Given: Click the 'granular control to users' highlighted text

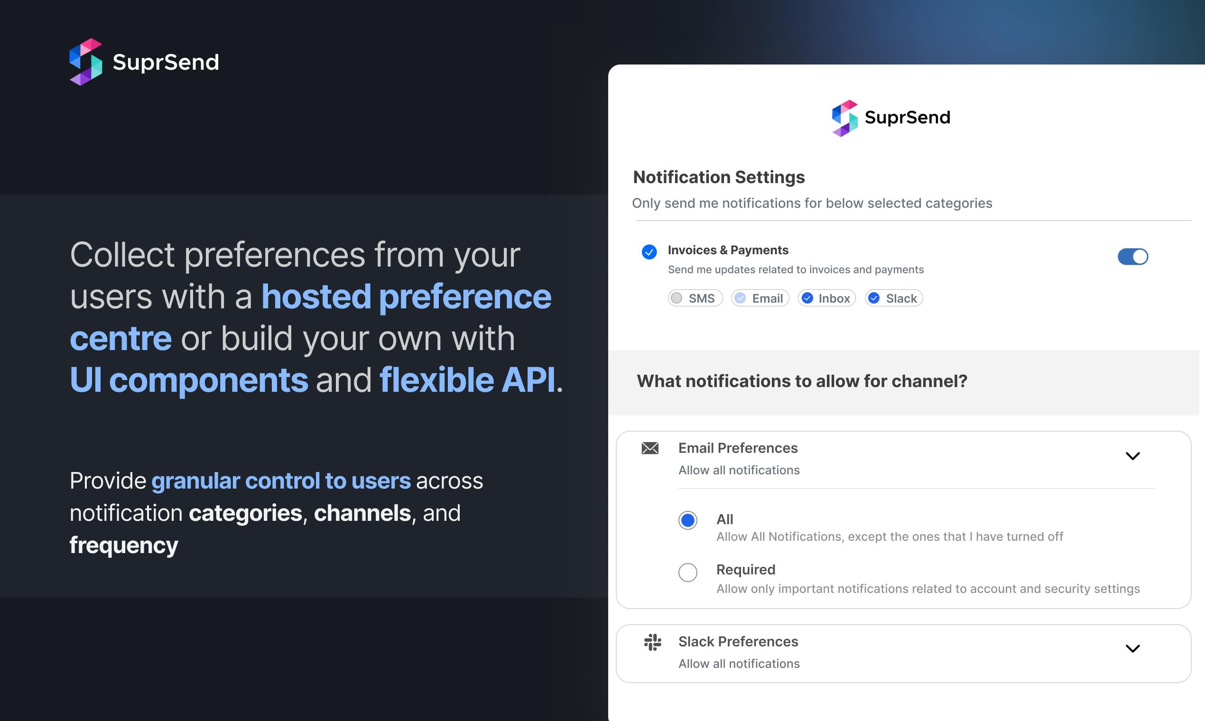Looking at the screenshot, I should click(281, 481).
